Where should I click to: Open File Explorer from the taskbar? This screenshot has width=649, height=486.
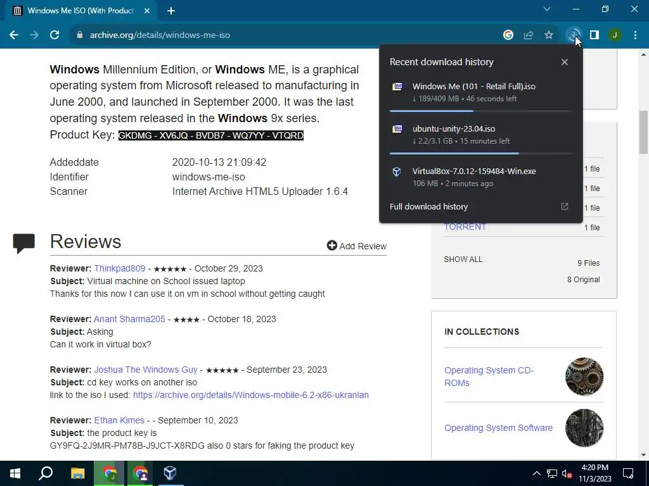click(77, 473)
